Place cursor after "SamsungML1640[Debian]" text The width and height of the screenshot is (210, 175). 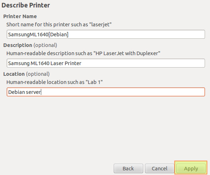click(69, 35)
